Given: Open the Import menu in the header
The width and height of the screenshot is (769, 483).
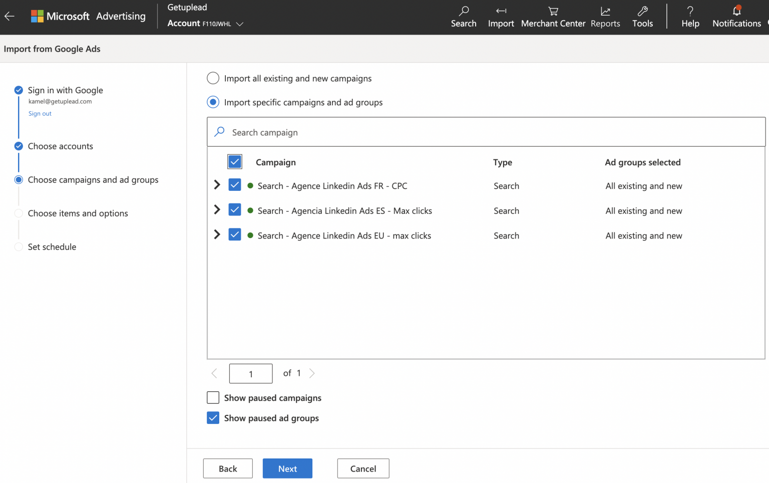Looking at the screenshot, I should click(x=501, y=17).
